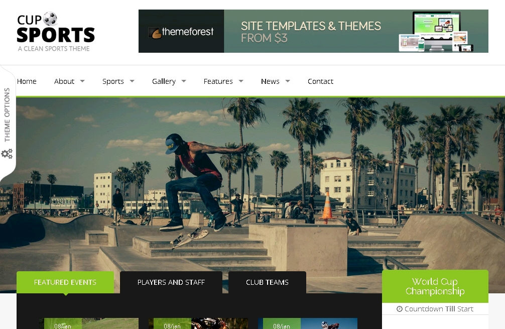Open the Contact page link

[320, 81]
